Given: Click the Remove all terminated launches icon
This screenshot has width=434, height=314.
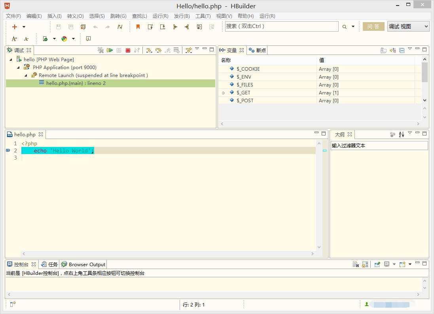Looking at the screenshot, I should pos(100,50).
